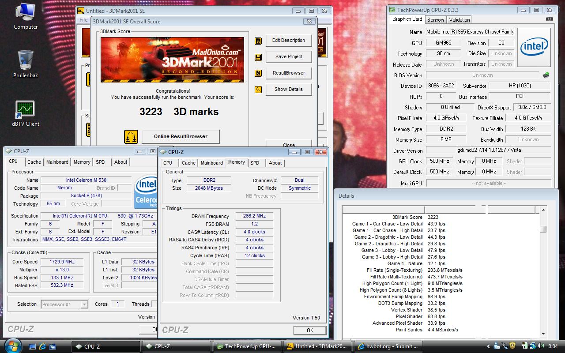Click the Show Desktop quick launch icon

pos(33,346)
